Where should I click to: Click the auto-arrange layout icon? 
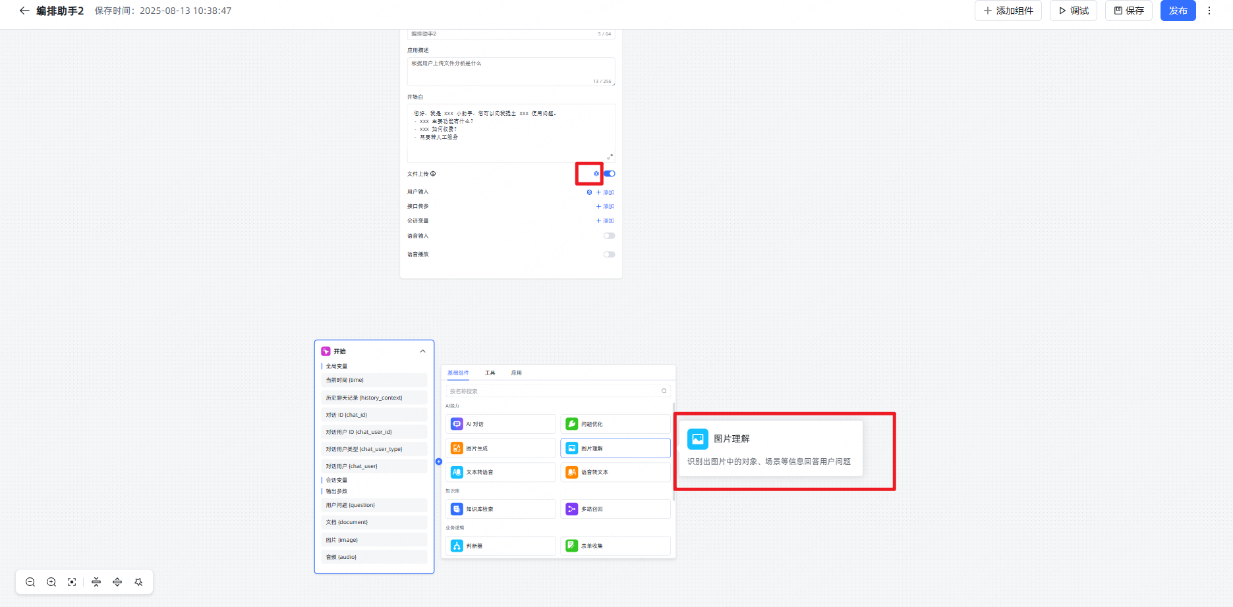138,582
